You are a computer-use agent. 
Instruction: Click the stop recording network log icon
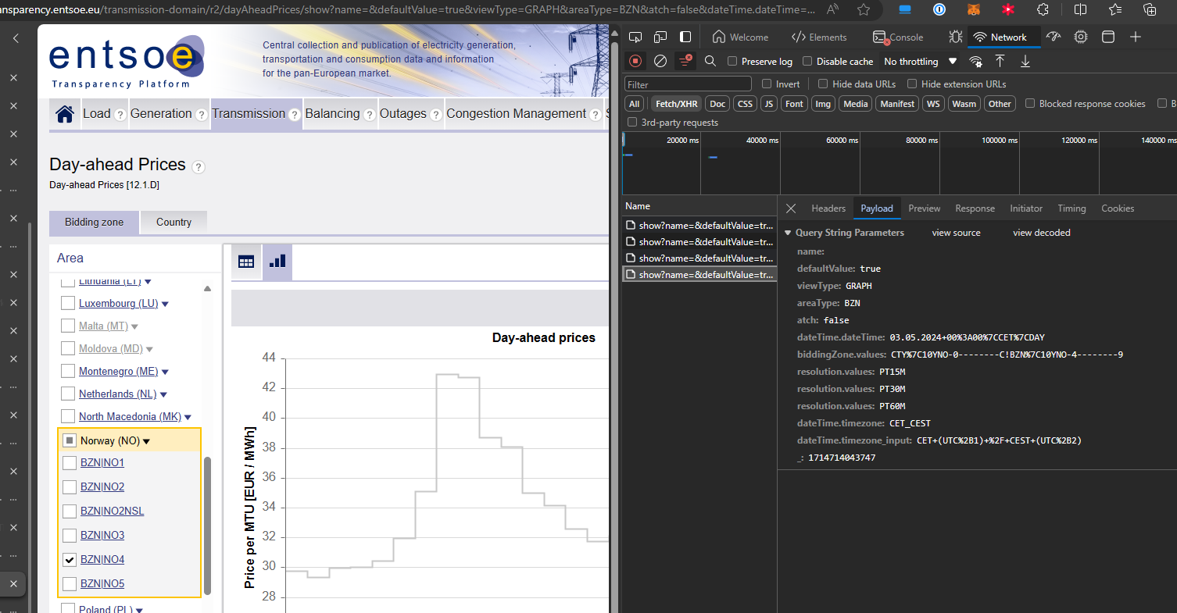point(635,61)
